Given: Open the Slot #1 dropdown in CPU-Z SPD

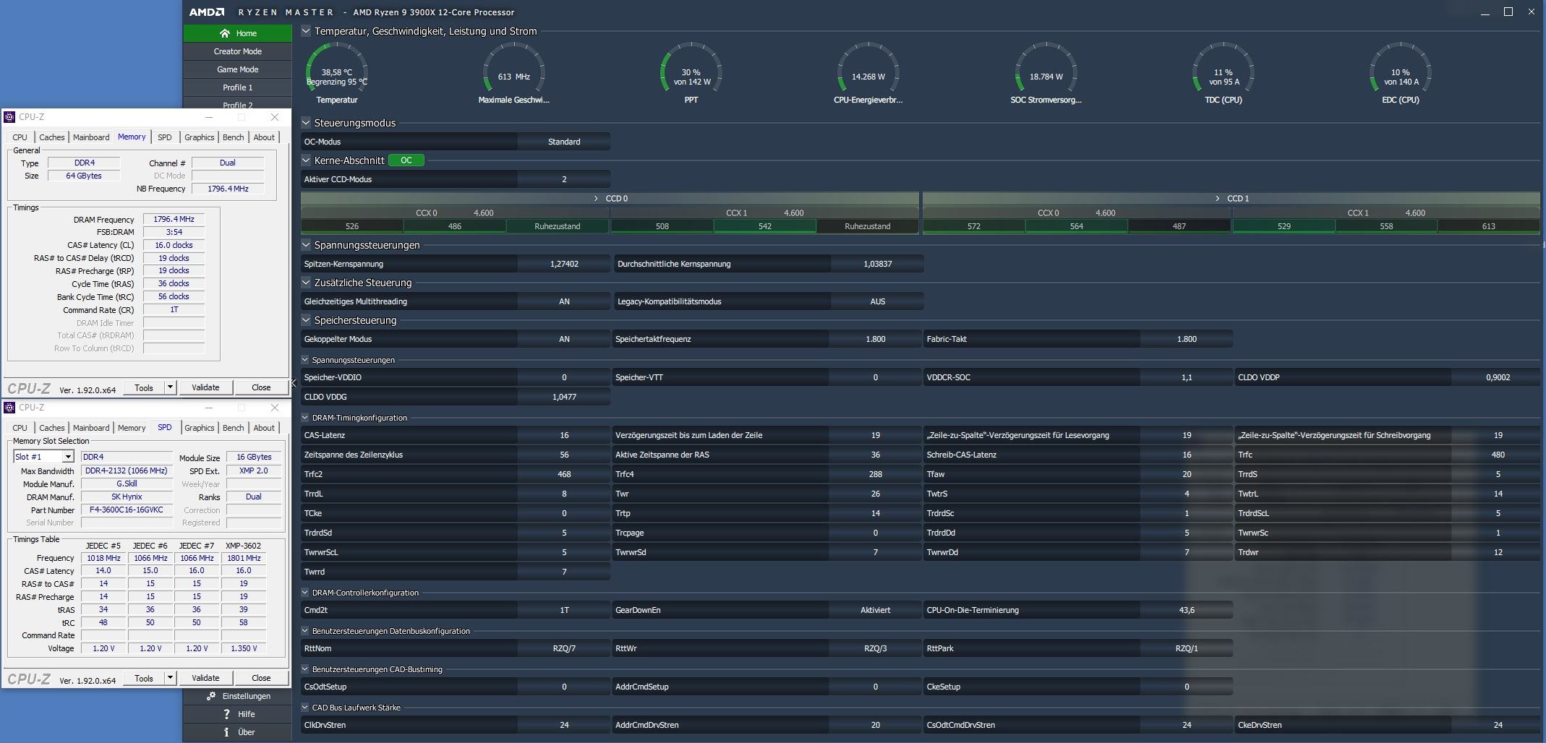Looking at the screenshot, I should tap(67, 457).
